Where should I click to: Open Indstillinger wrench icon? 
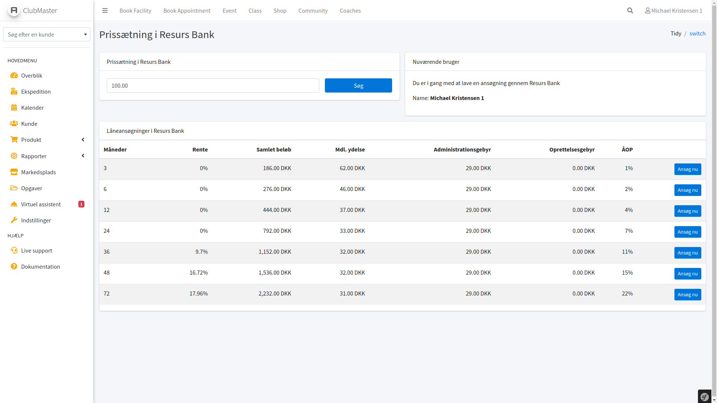click(x=14, y=220)
